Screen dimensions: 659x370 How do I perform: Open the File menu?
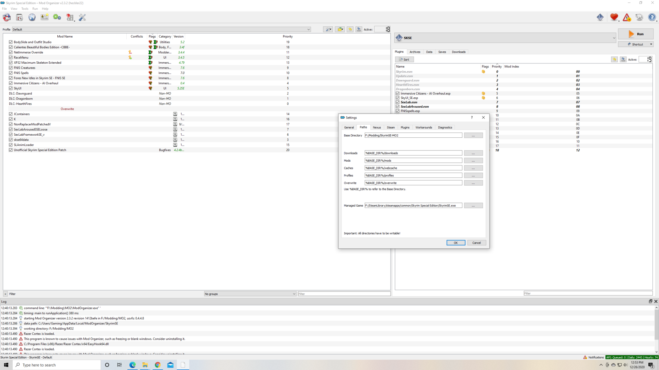pos(4,9)
